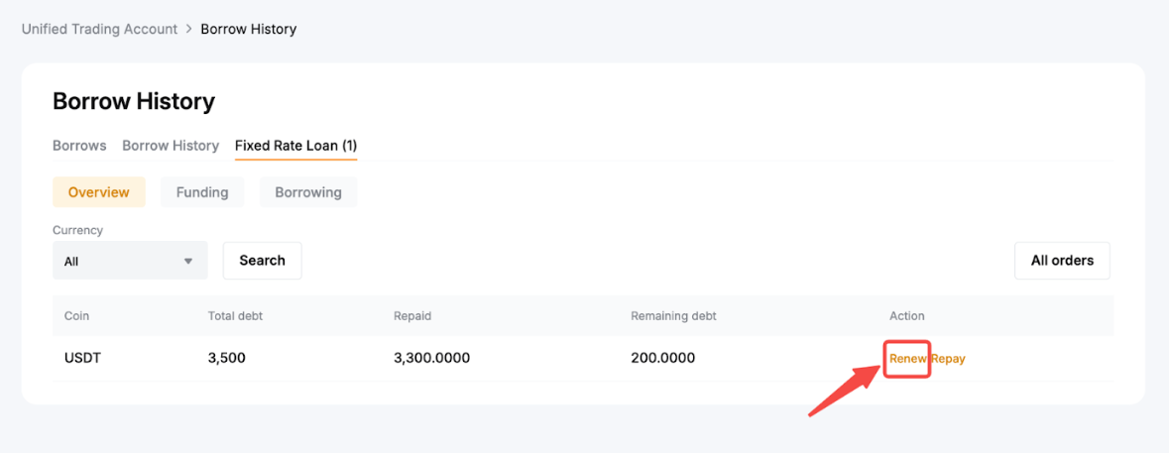Click the Borrow History breadcrumb item
The height and width of the screenshot is (453, 1169).
coord(248,29)
